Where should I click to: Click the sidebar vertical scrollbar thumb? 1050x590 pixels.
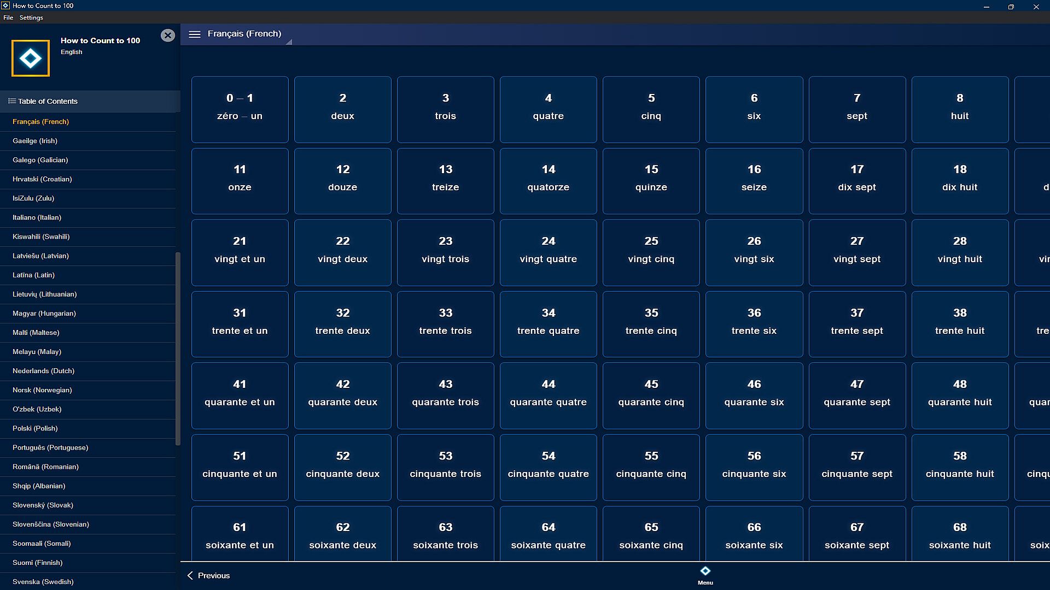click(x=178, y=350)
